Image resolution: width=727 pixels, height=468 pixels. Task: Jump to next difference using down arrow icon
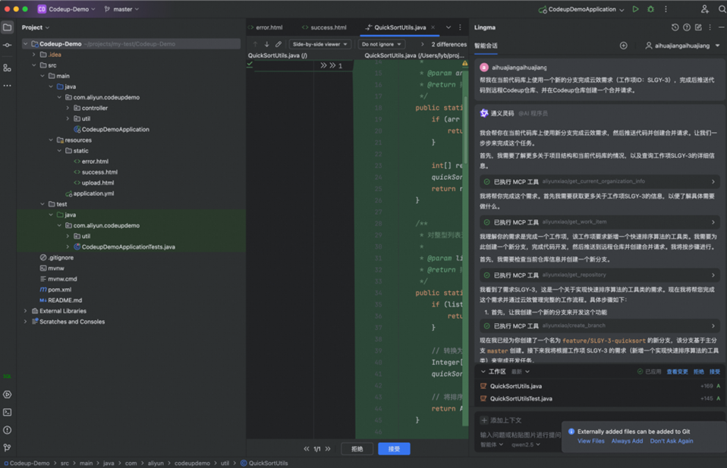coord(266,44)
